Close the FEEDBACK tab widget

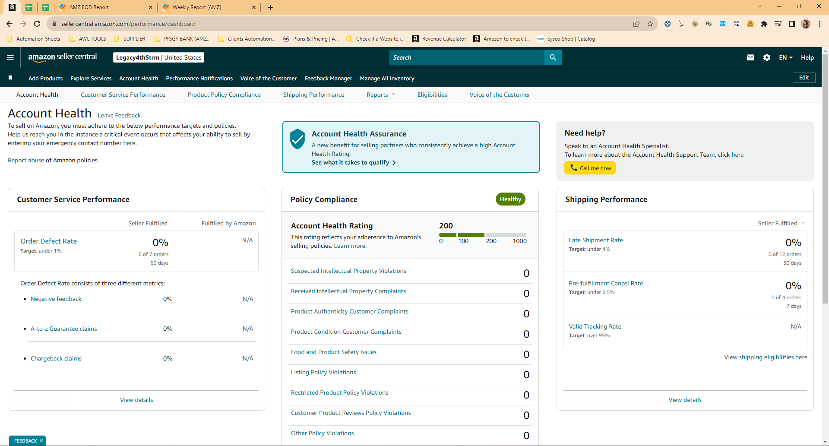tap(41, 441)
